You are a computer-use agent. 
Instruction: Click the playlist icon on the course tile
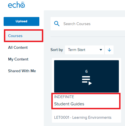(x=87, y=81)
